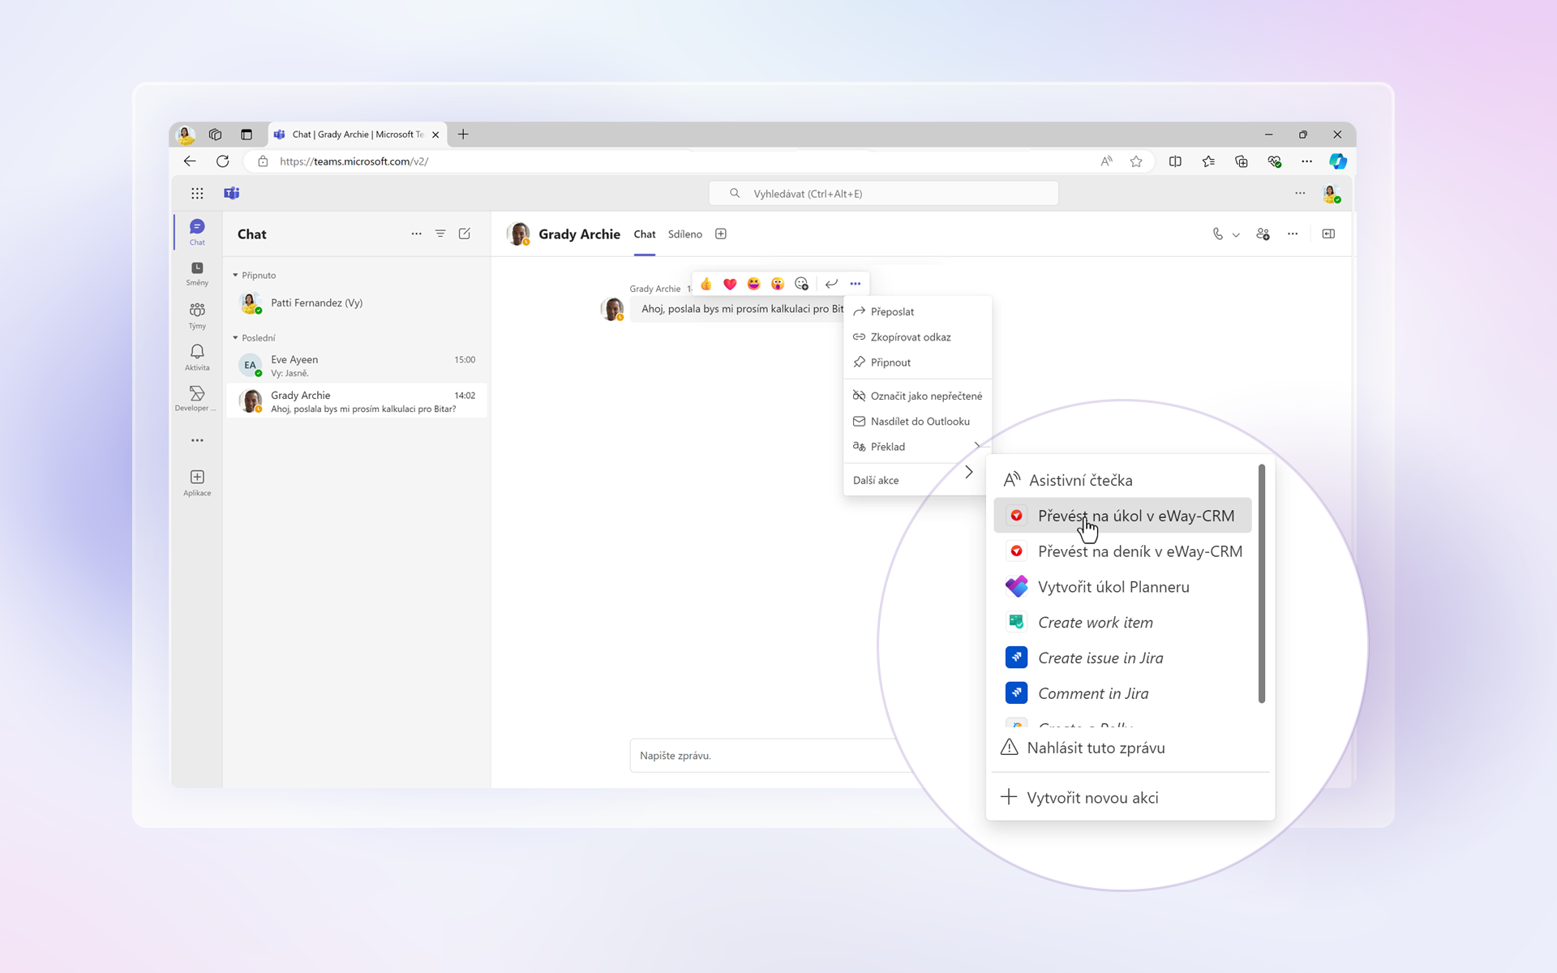React with laughing emoji
The width and height of the screenshot is (1557, 973).
pos(753,284)
